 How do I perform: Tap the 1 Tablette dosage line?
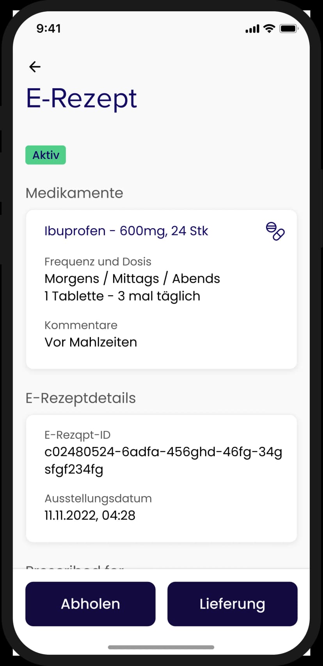pyautogui.click(x=122, y=296)
